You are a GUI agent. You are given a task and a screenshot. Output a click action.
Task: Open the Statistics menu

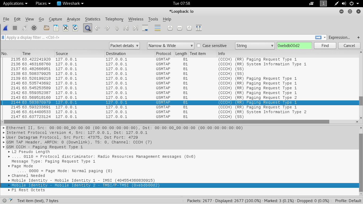[x=92, y=19]
